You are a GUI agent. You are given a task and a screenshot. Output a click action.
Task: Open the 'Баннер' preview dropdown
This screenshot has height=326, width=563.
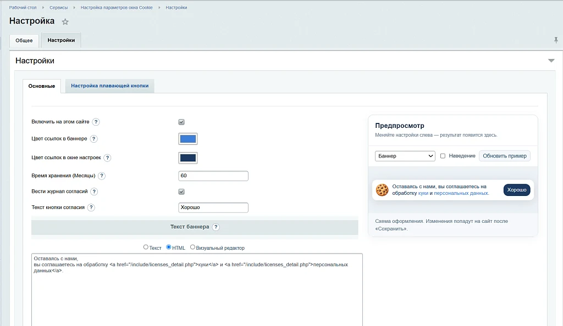coord(405,156)
